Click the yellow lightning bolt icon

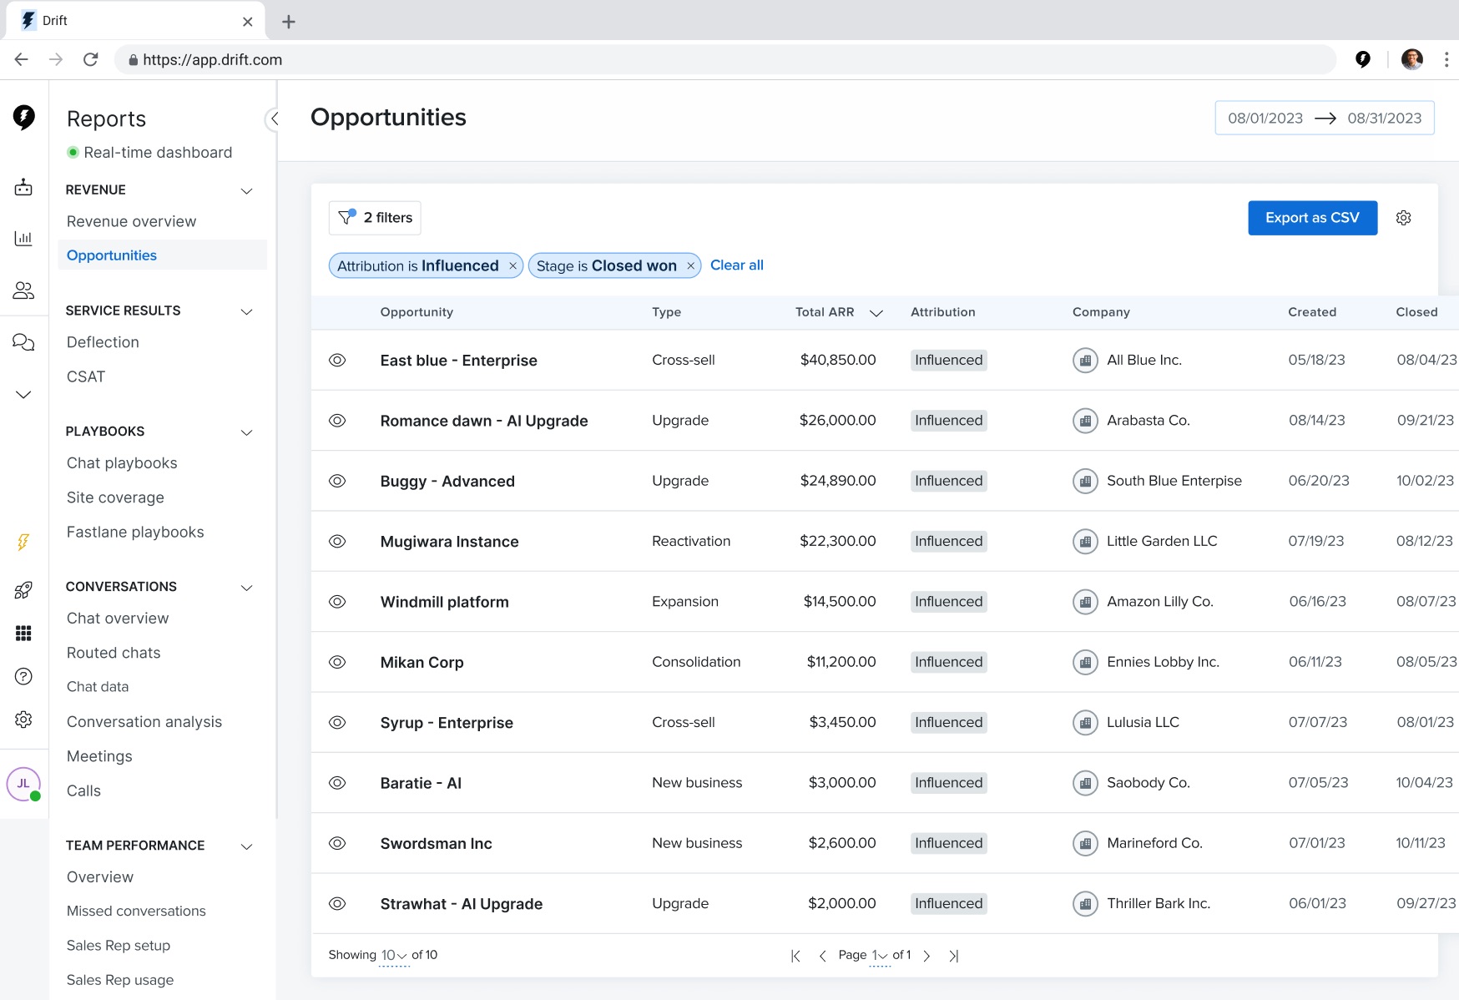23,543
